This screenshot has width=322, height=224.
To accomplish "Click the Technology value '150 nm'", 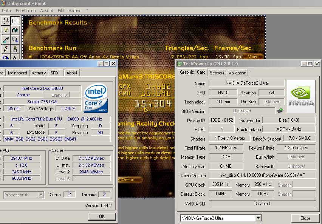I will [x=223, y=102].
